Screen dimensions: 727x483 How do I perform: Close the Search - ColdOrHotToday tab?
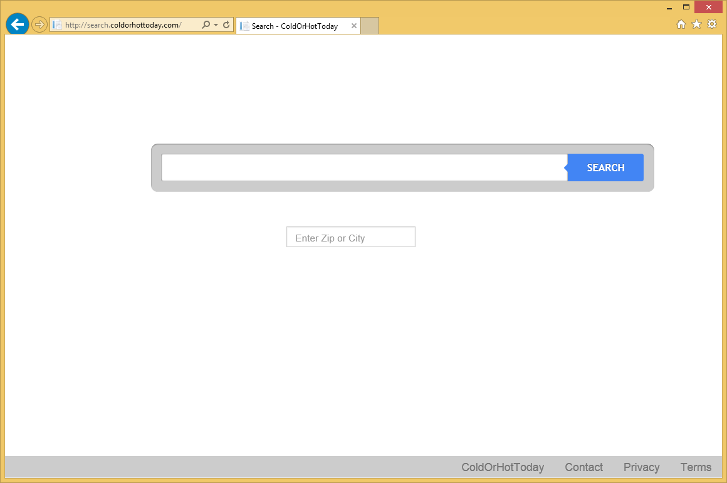click(354, 26)
